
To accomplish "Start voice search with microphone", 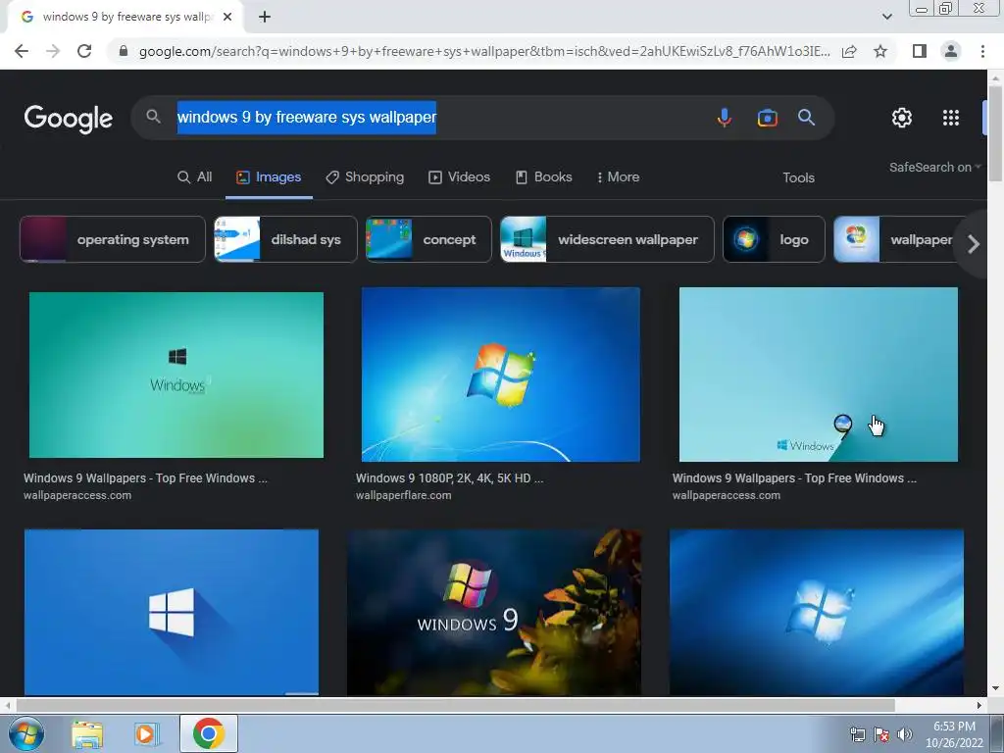I will [725, 118].
